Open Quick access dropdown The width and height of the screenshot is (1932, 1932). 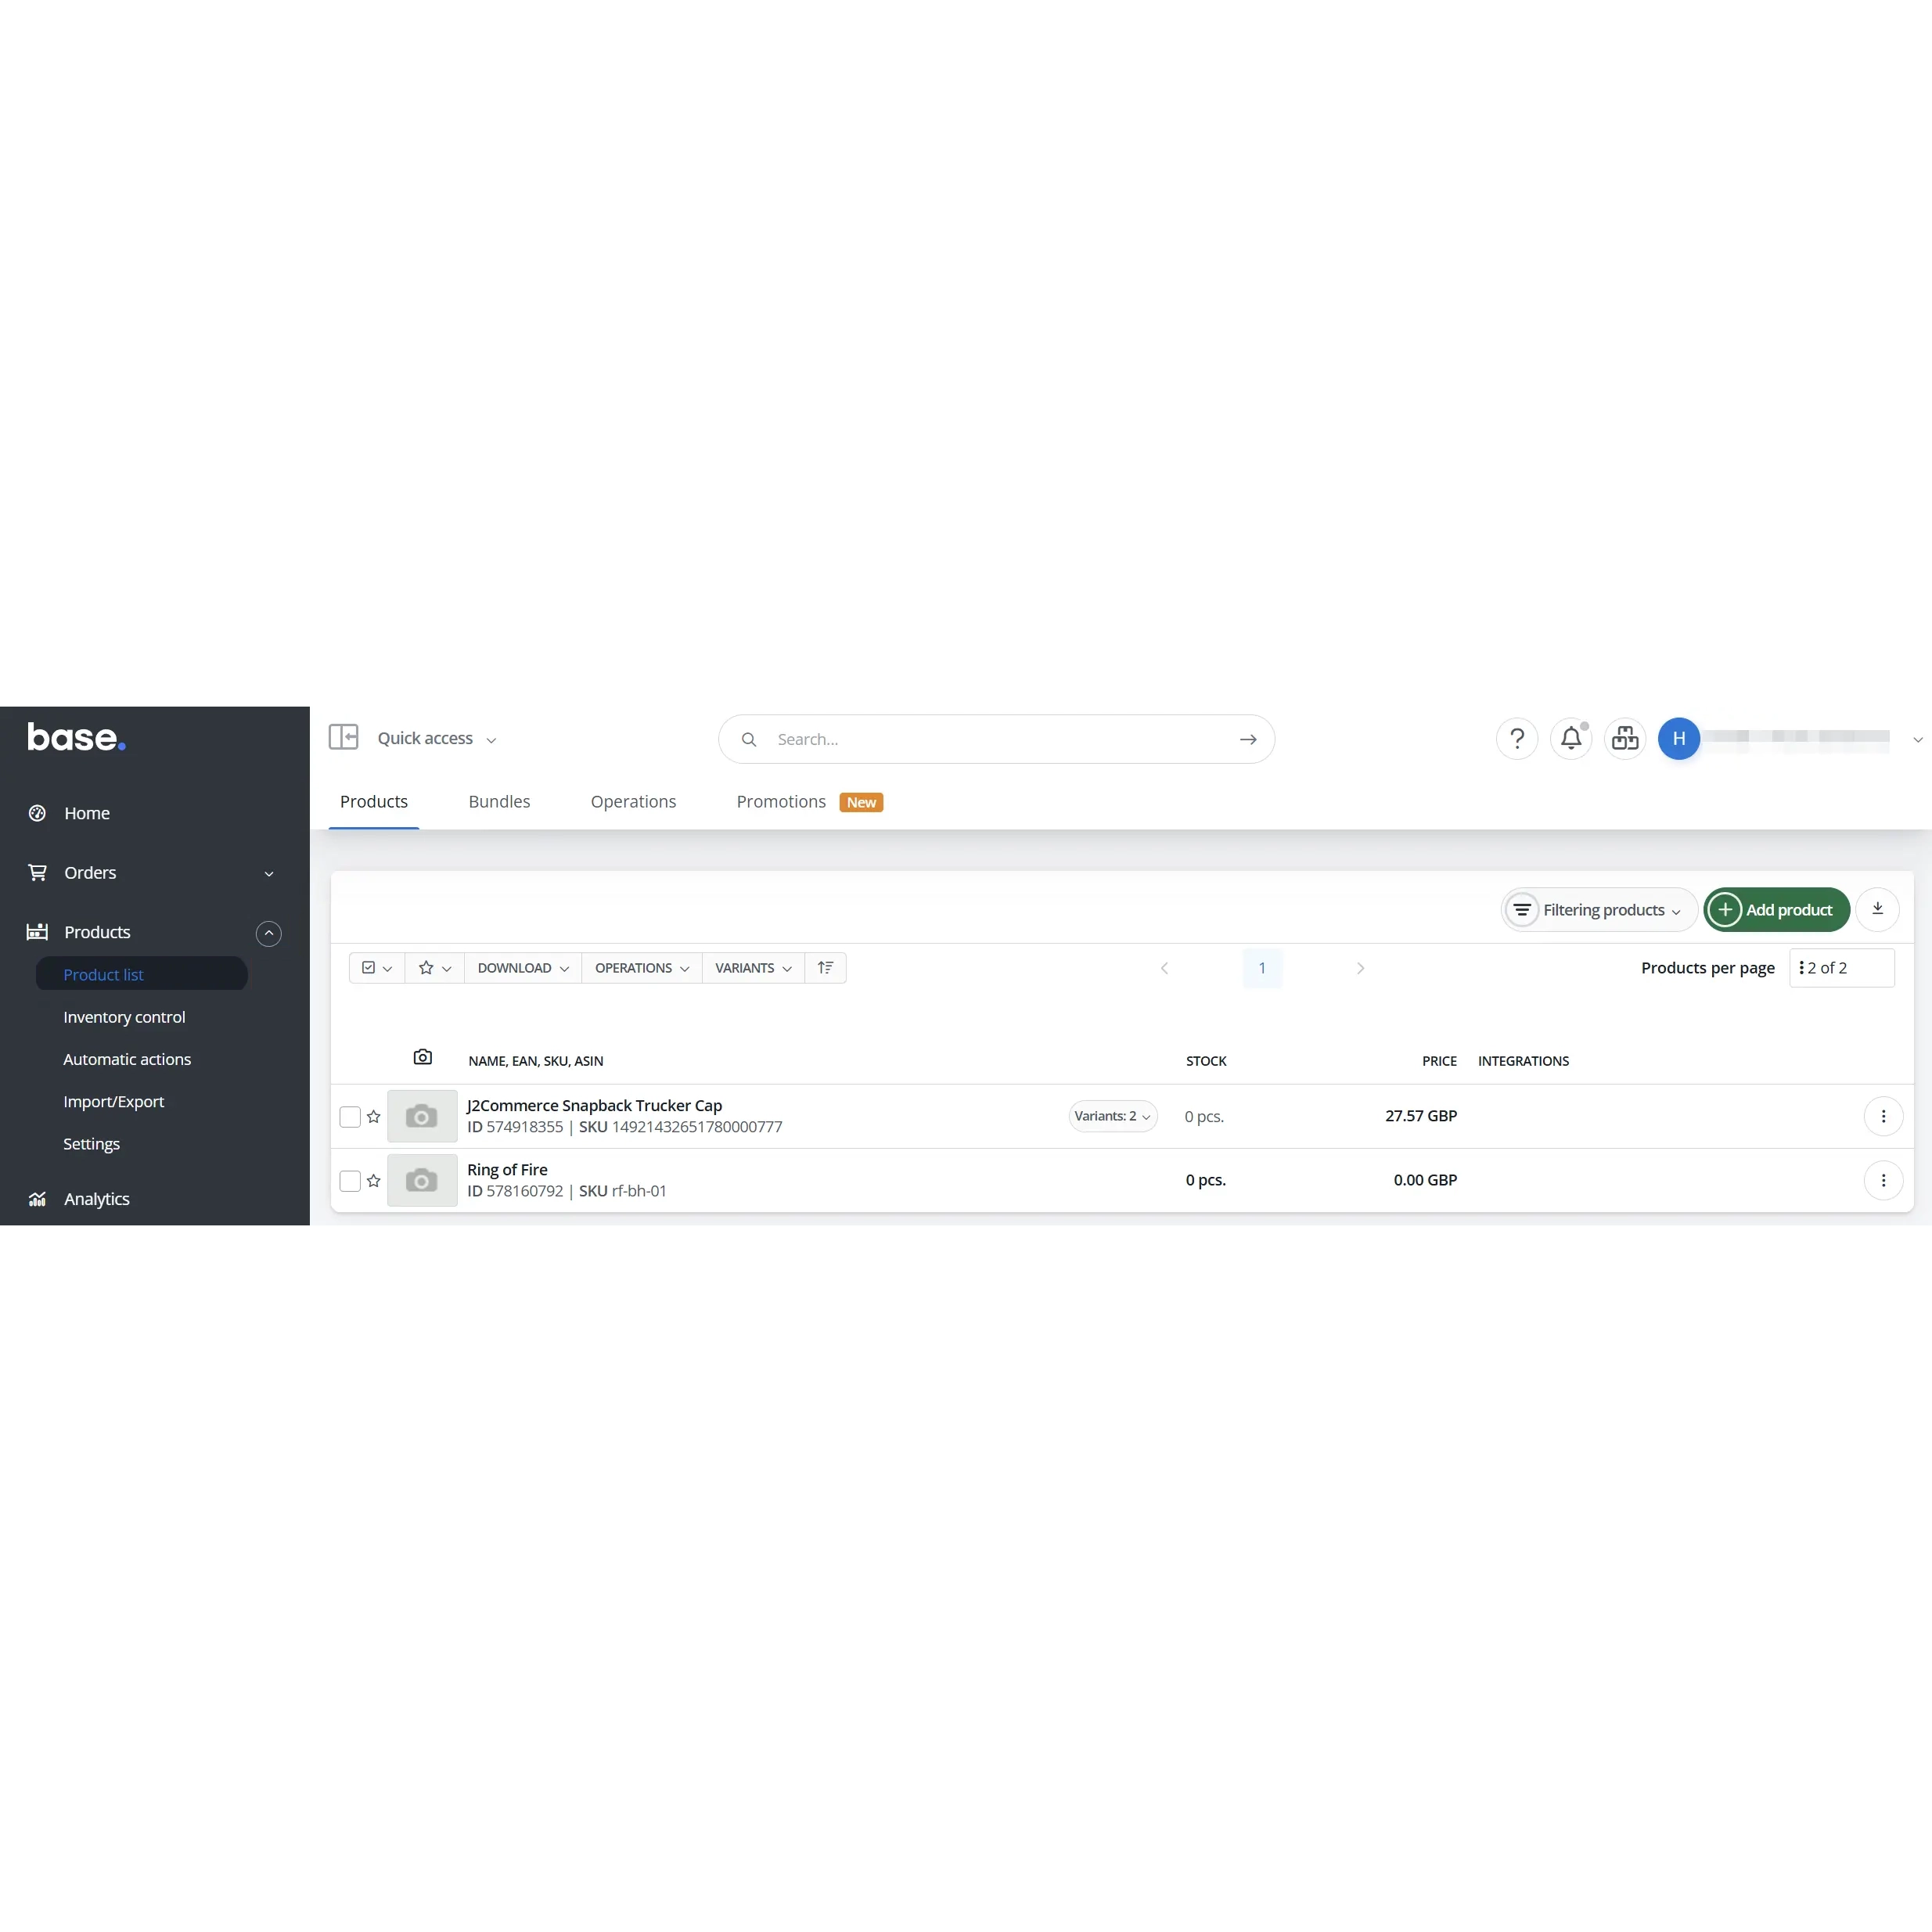436,738
